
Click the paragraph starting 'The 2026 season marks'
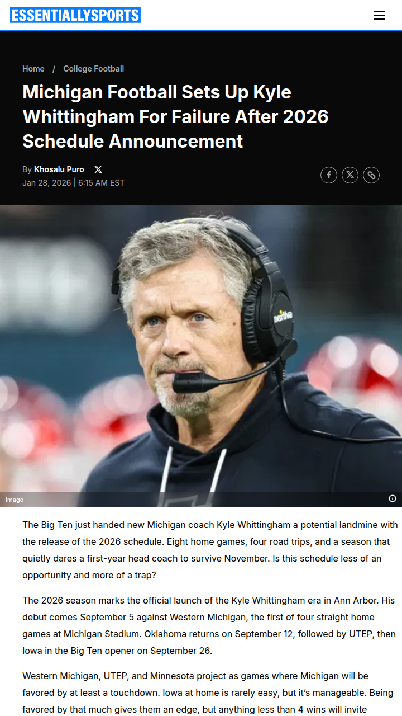[208, 625]
